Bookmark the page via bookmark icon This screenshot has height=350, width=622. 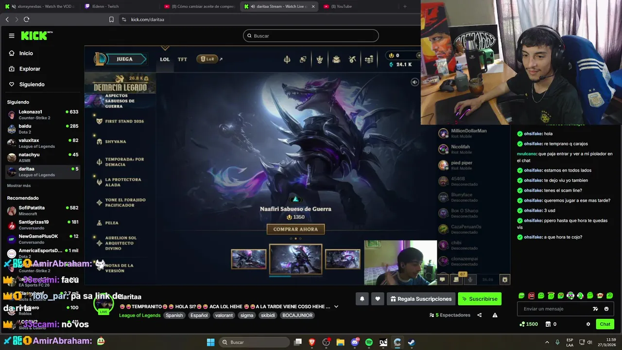[x=111, y=19]
